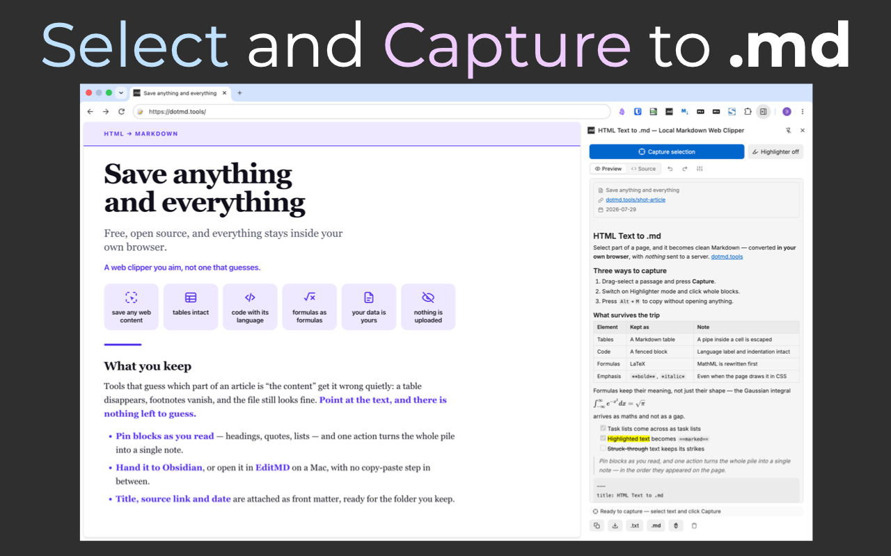This screenshot has width=891, height=556.
Task: Export as .txt button
Action: (x=635, y=525)
